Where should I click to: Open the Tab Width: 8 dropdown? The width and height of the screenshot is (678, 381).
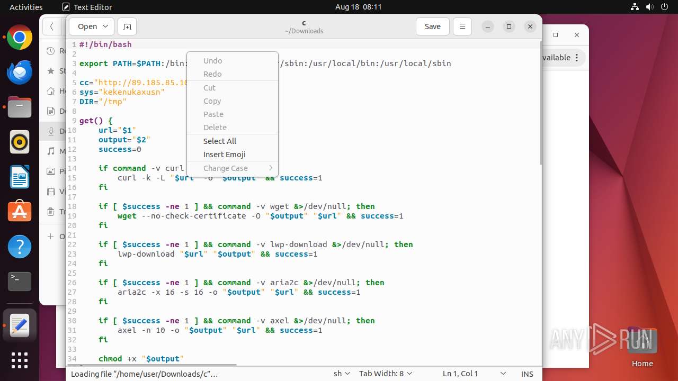click(x=386, y=374)
